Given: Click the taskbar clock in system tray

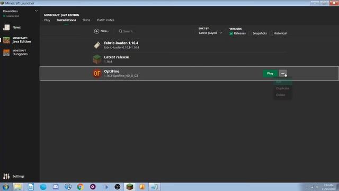Looking at the screenshot, I should 328,187.
